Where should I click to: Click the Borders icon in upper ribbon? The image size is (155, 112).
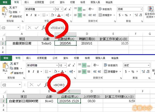click(44, 15)
